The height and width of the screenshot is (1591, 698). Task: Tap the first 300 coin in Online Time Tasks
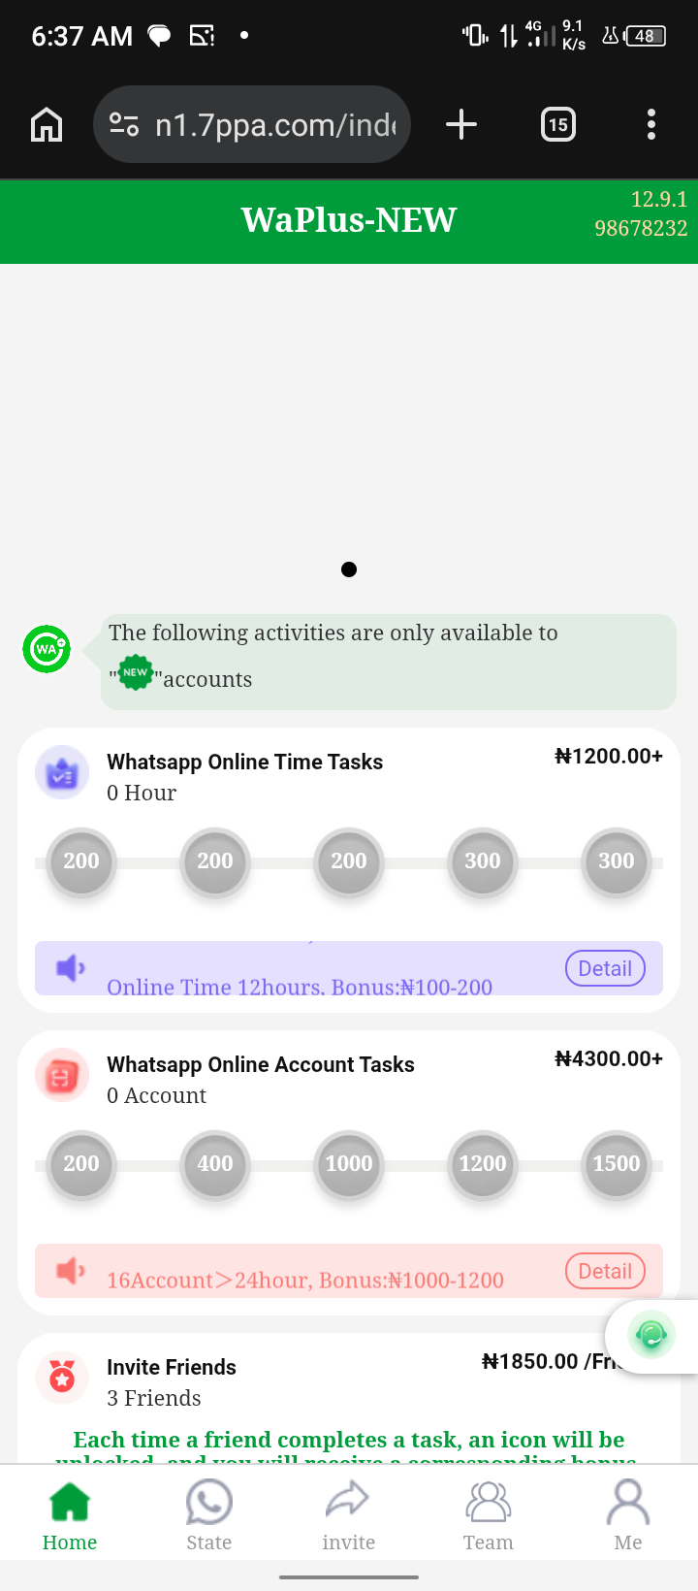(483, 861)
